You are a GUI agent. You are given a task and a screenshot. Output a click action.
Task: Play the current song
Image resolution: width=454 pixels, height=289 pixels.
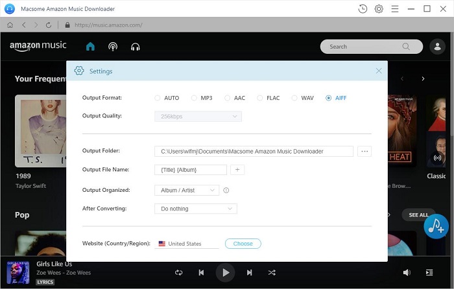click(225, 273)
